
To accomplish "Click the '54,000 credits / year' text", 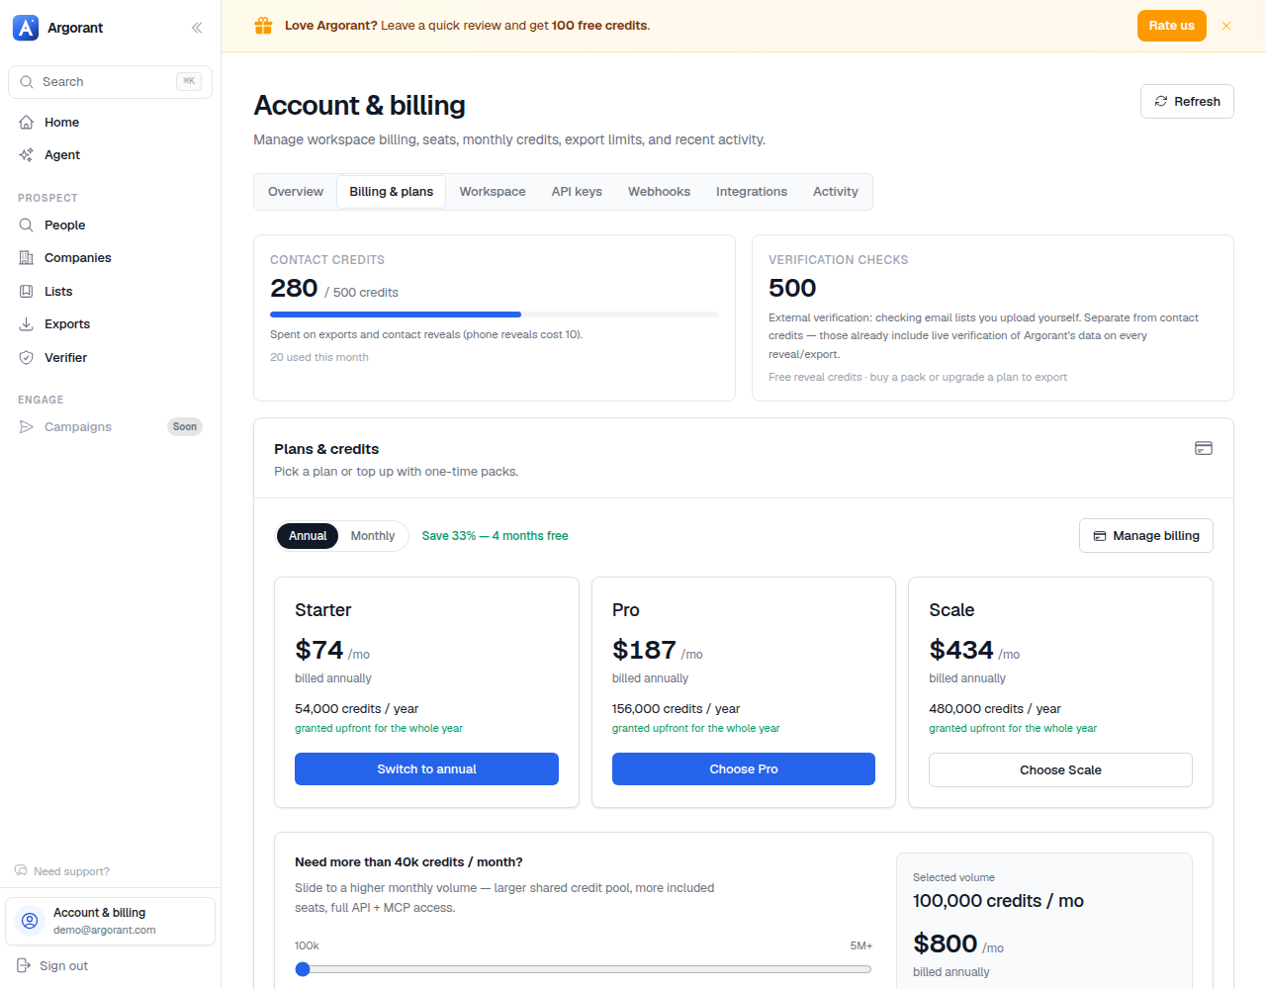I will click(356, 709).
